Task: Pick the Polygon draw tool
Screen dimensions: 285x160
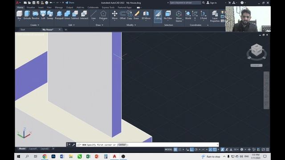Action: pos(103,15)
